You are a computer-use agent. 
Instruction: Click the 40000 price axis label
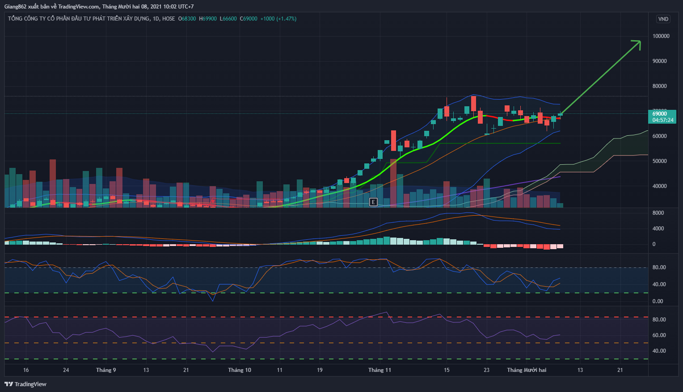pos(660,186)
